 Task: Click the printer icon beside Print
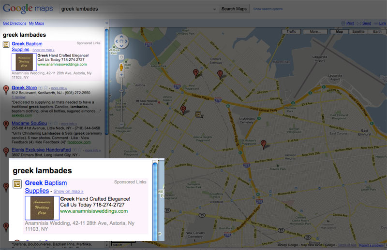pyautogui.click(x=343, y=23)
